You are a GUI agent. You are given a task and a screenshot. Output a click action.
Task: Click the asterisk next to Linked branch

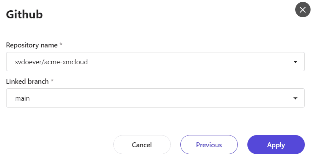52,81
